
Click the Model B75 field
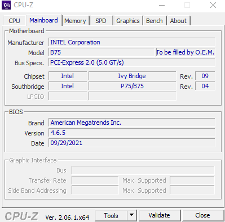tap(102, 52)
